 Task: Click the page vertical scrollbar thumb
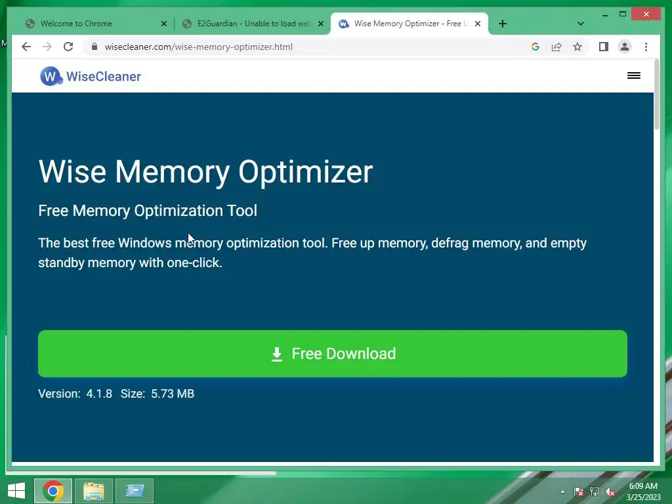click(x=656, y=94)
